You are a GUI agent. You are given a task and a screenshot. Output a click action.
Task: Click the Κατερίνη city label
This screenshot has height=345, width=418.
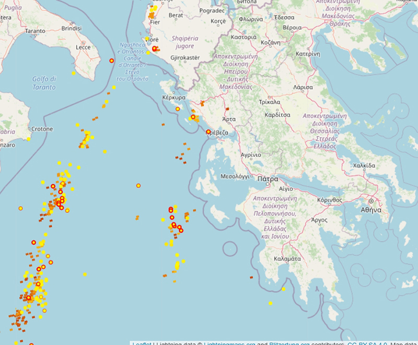coord(308,54)
